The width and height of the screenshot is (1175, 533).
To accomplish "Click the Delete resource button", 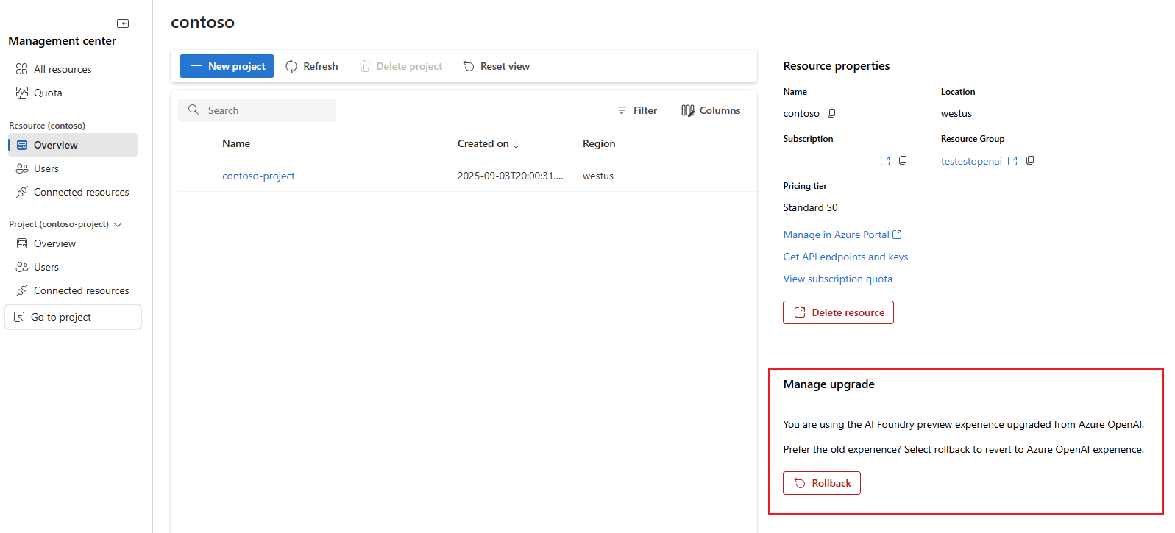I will (838, 312).
